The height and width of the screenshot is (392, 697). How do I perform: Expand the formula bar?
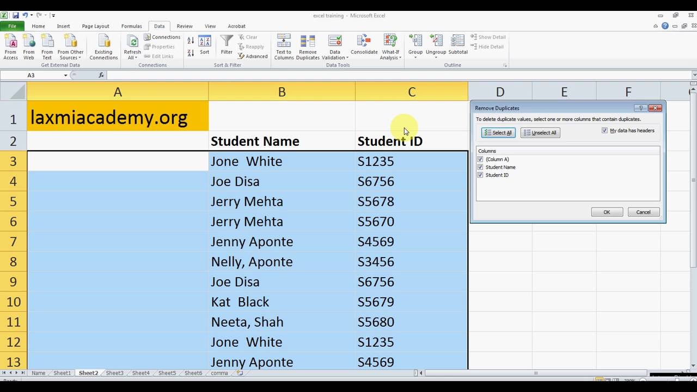coord(694,75)
